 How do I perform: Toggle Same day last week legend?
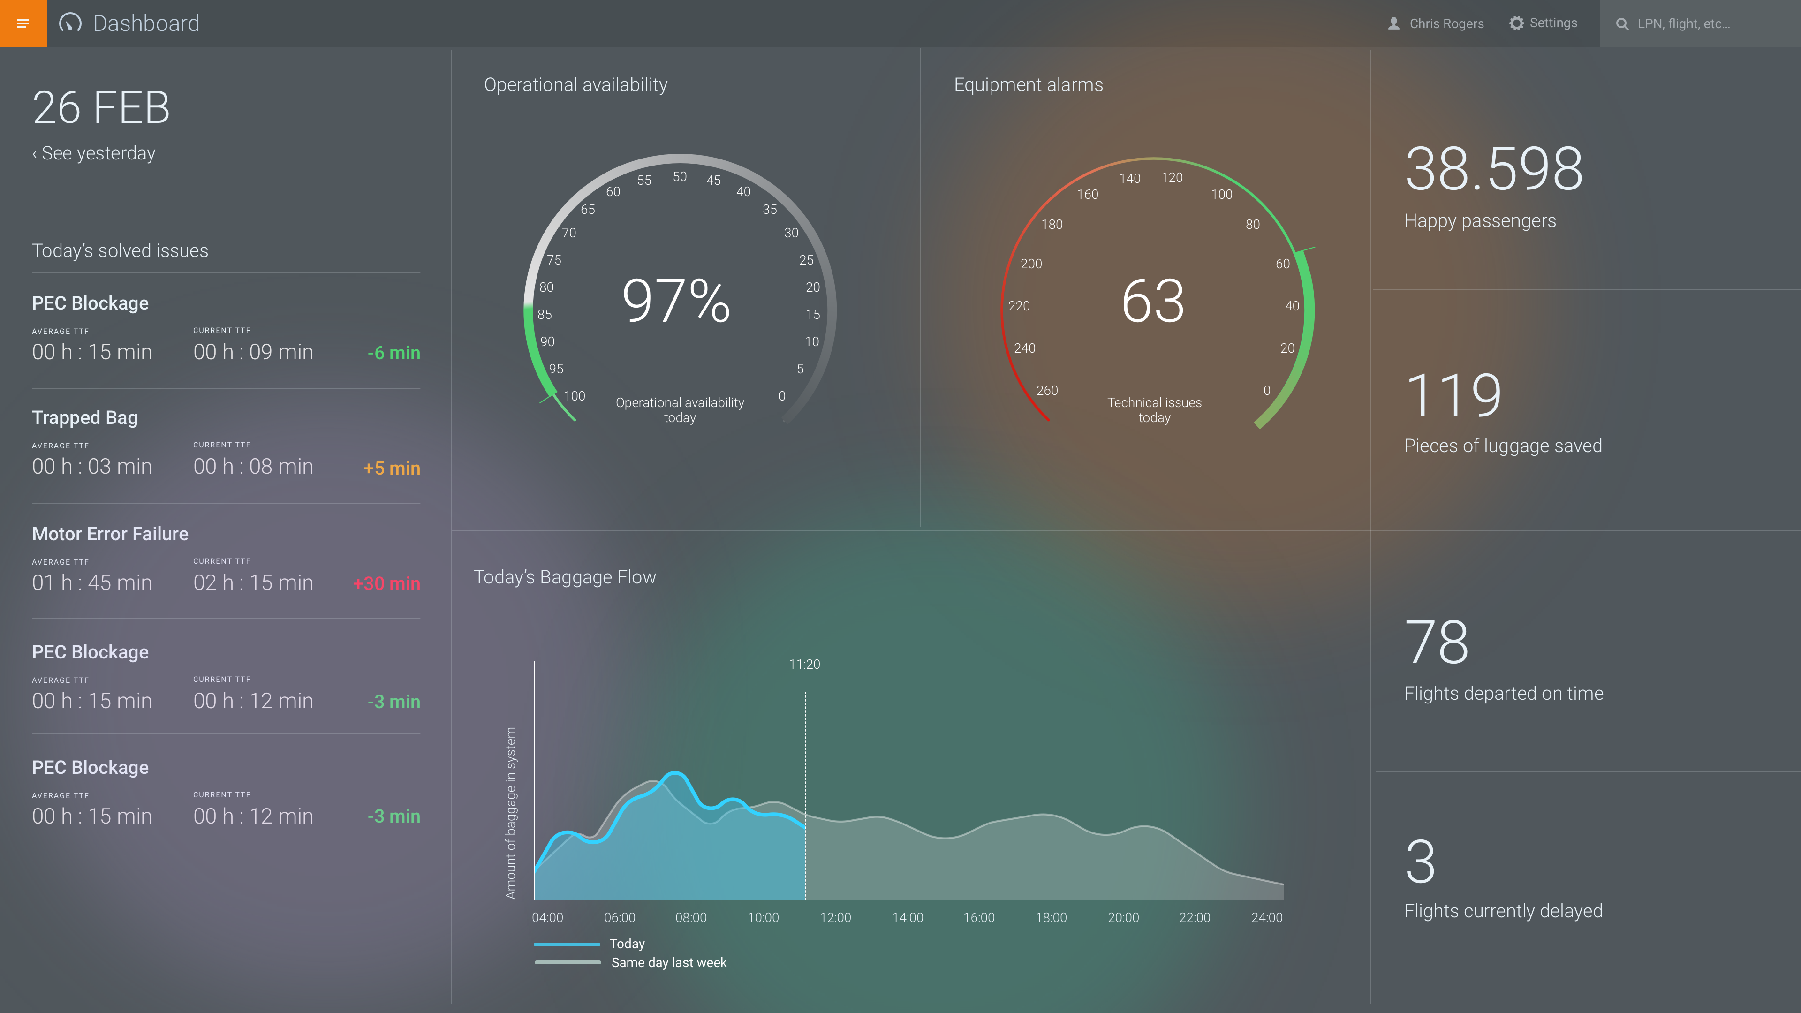point(668,962)
